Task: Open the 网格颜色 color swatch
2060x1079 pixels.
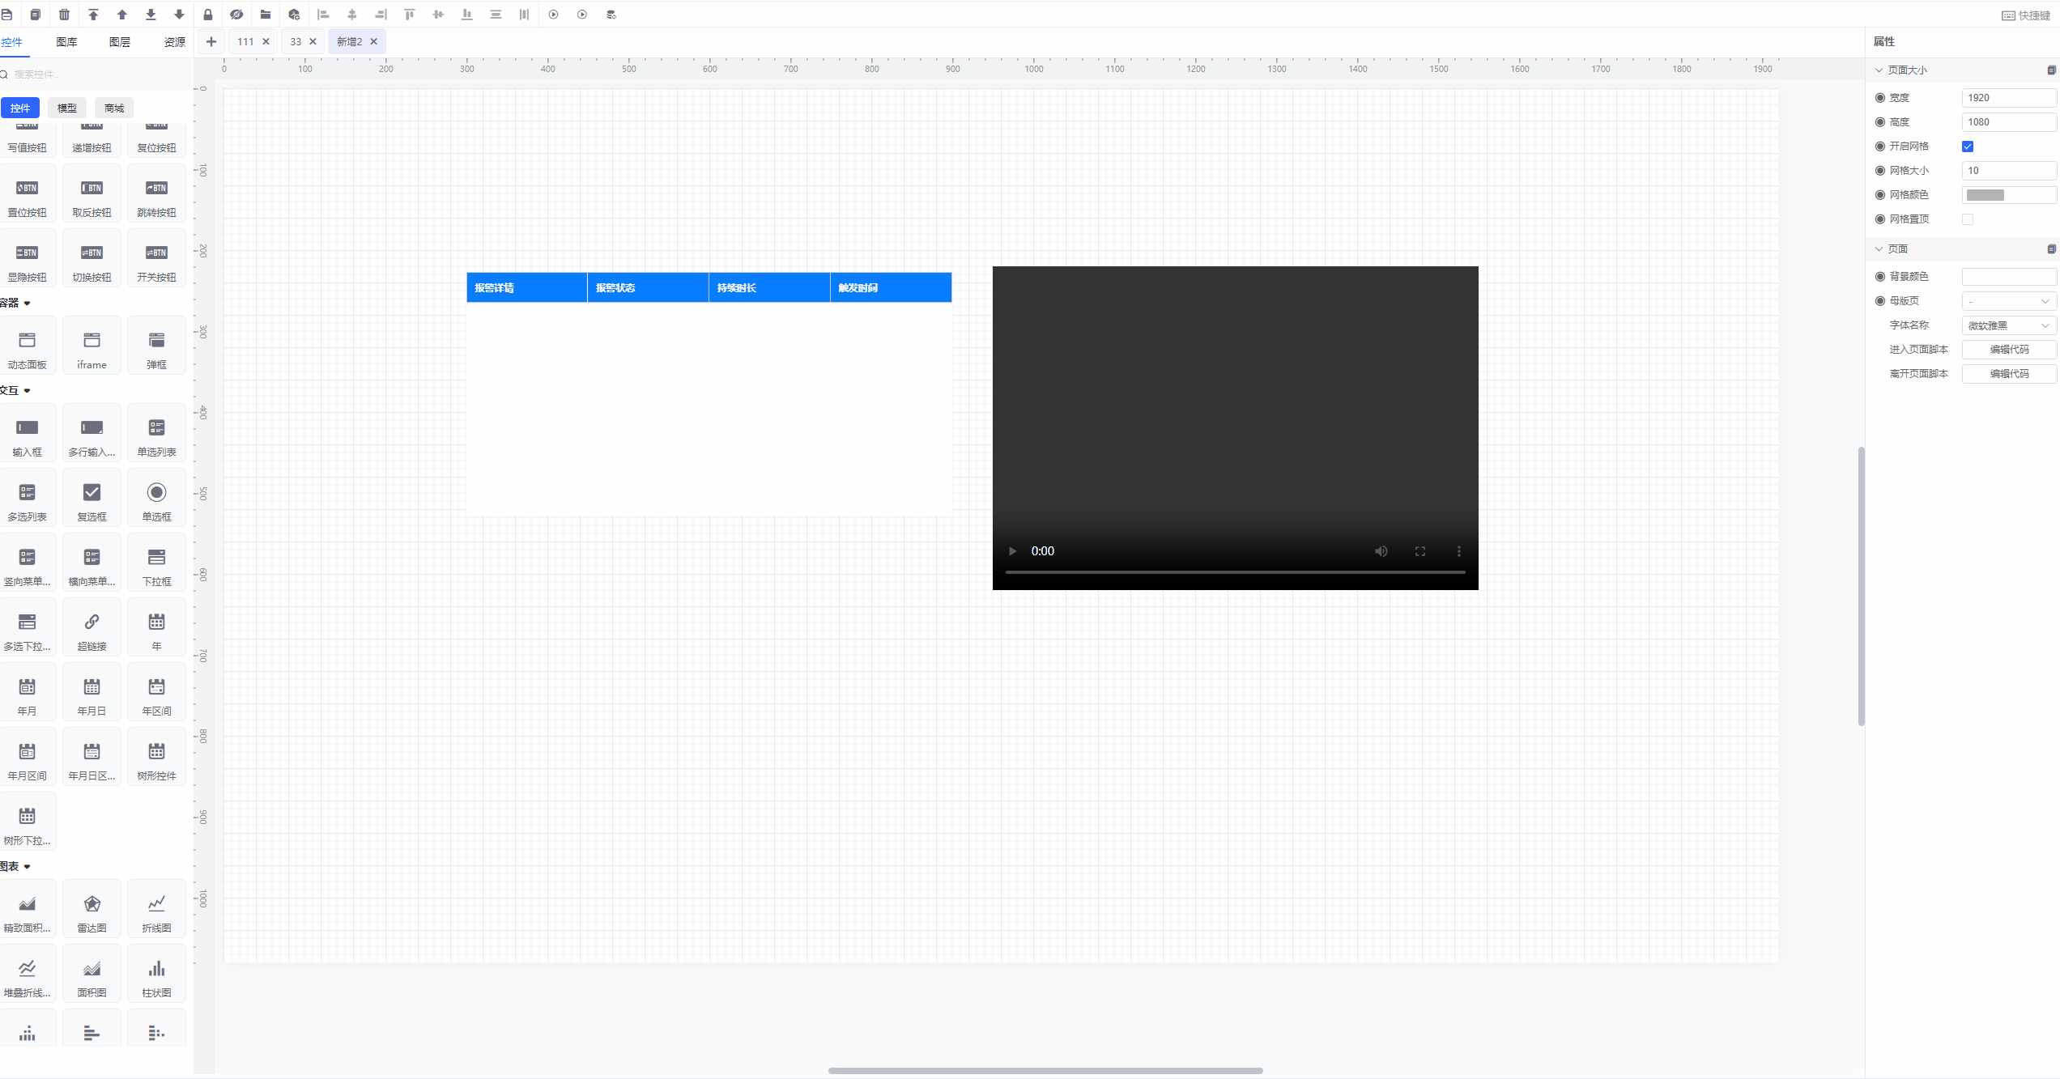Action: point(1986,195)
